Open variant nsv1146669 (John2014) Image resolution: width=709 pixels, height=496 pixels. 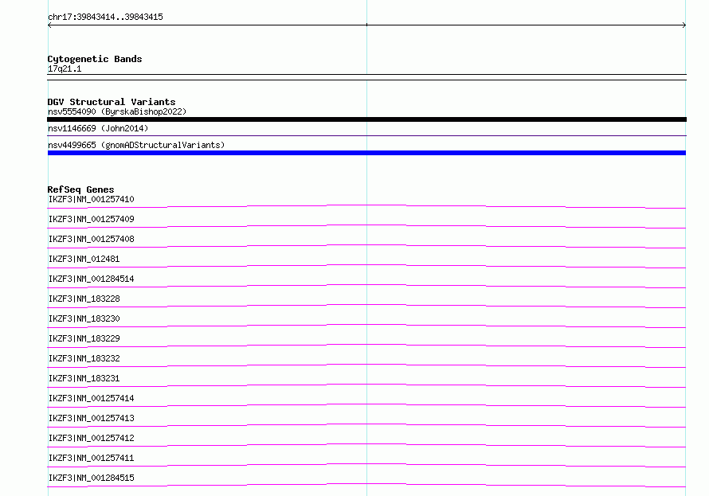click(x=98, y=128)
